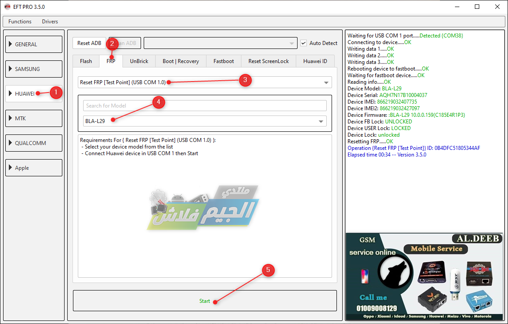Image resolution: width=508 pixels, height=324 pixels.
Task: Open the Functions menu
Action: pyautogui.click(x=20, y=22)
